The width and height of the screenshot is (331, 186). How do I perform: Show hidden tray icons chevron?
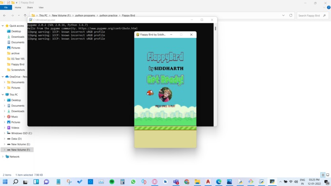280,181
